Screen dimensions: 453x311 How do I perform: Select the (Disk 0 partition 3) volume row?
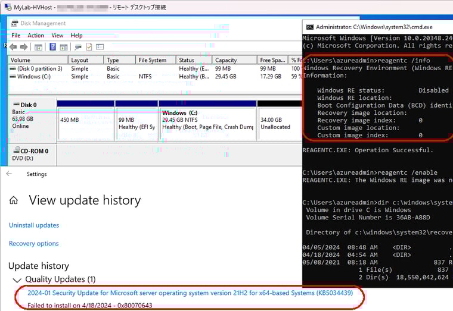tap(155, 68)
